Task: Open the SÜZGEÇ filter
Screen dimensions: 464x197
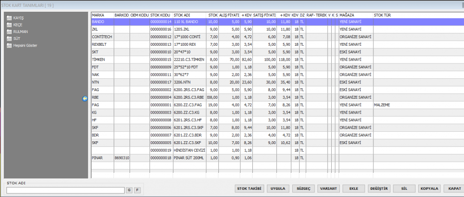Action: pos(303,188)
